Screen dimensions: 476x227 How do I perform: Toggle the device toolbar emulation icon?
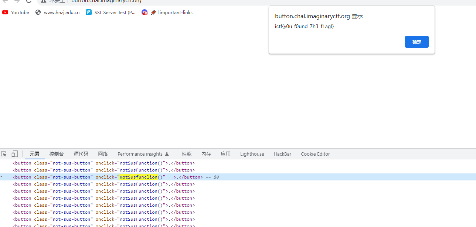point(15,154)
